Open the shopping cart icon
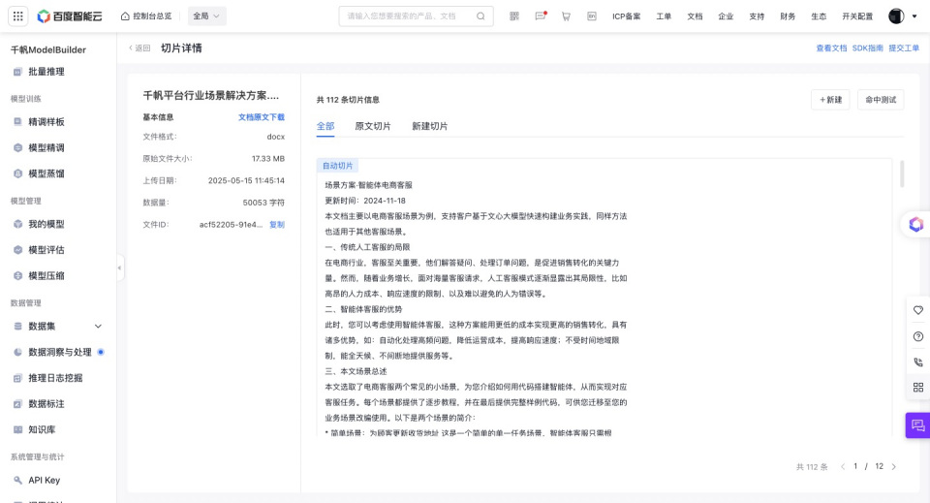The height and width of the screenshot is (503, 930). point(566,16)
